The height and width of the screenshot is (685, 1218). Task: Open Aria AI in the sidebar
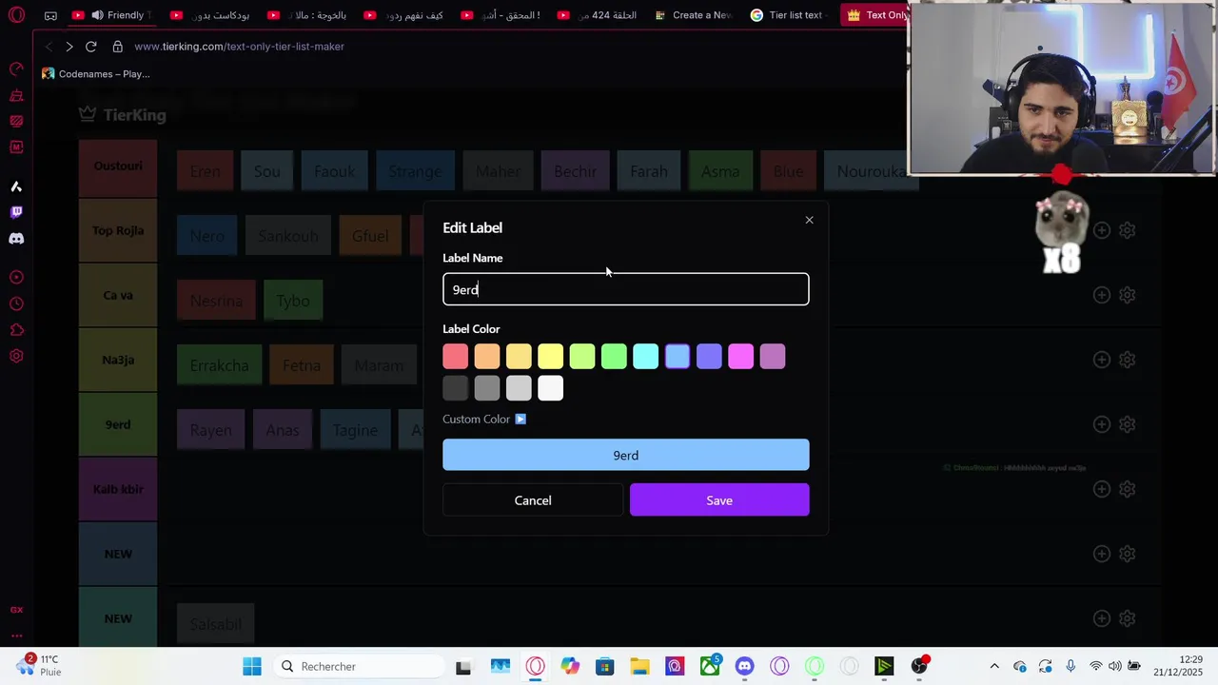[x=16, y=186]
